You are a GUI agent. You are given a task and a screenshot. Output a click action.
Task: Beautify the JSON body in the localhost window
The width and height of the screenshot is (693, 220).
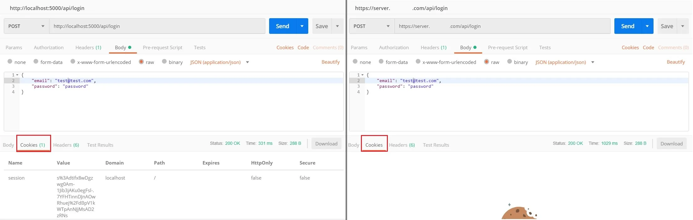click(x=331, y=62)
